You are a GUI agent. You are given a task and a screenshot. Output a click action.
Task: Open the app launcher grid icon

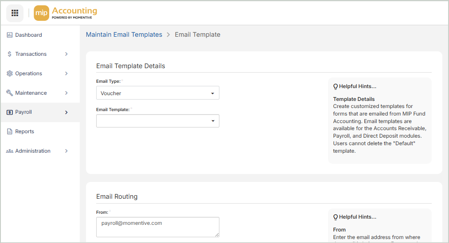click(15, 13)
